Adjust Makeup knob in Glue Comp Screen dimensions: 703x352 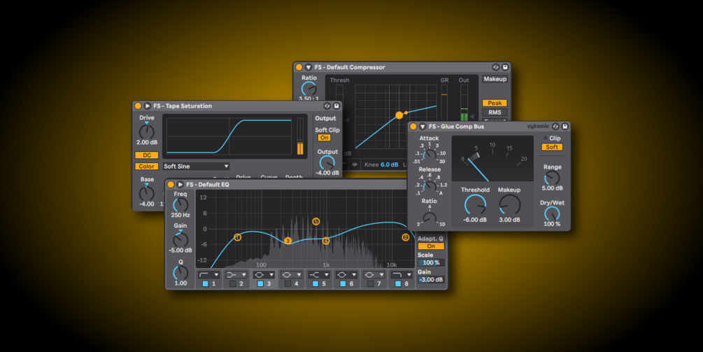click(509, 205)
